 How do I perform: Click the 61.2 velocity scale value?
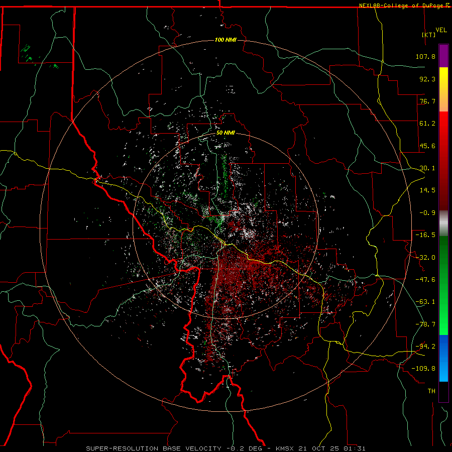(x=427, y=124)
